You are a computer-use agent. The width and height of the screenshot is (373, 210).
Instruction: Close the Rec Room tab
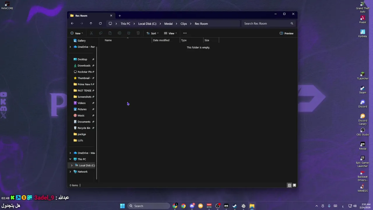tap(111, 16)
